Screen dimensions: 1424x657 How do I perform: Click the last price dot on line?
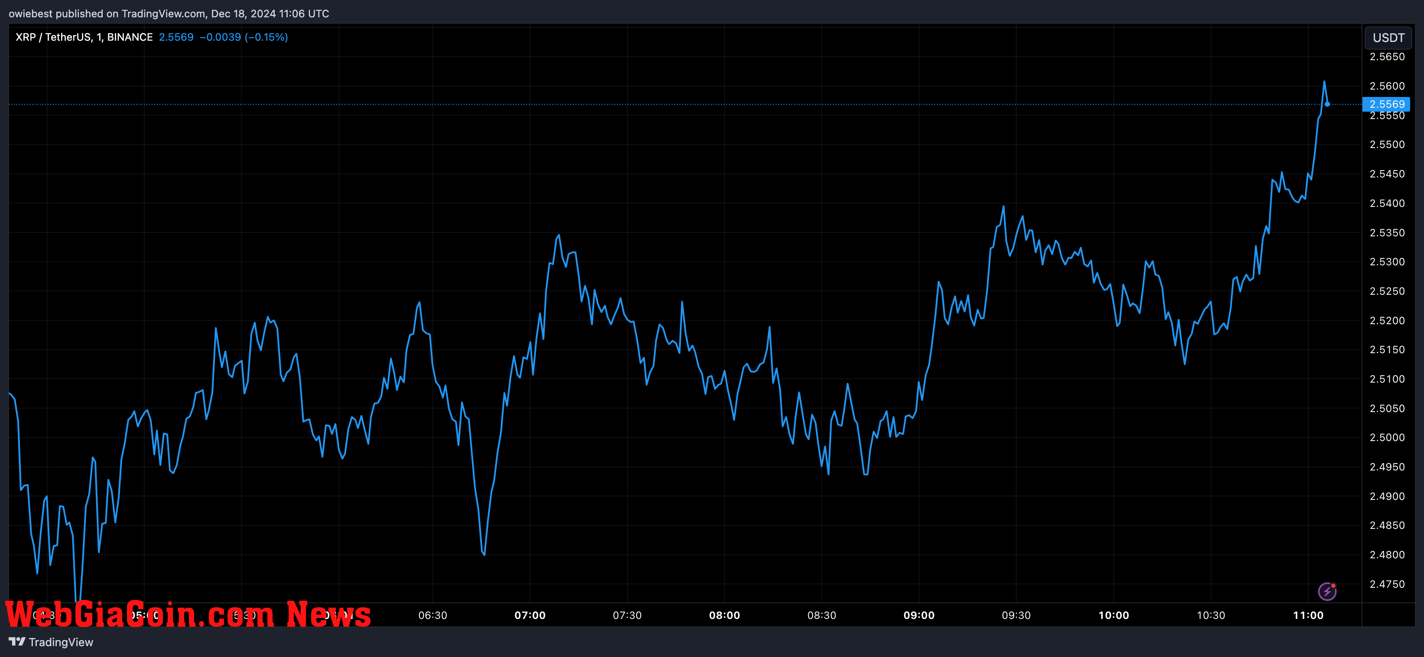(x=1327, y=104)
